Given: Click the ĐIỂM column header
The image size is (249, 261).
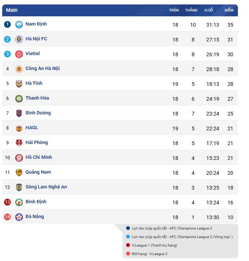Looking at the screenshot, I should (229, 10).
